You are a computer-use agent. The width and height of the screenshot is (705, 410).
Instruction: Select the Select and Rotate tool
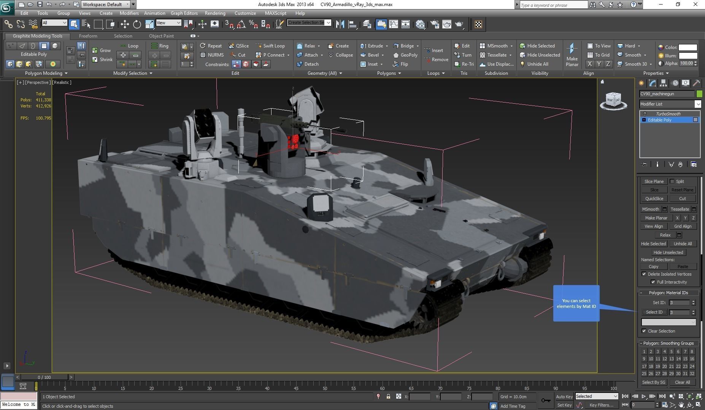[137, 24]
